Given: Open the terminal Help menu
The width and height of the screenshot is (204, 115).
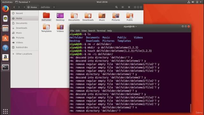Looking at the screenshot, I should point(110,31).
